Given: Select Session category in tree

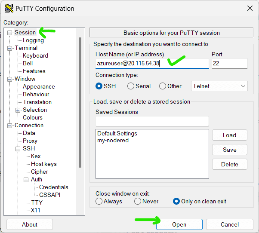Looking at the screenshot, I should (25, 32).
